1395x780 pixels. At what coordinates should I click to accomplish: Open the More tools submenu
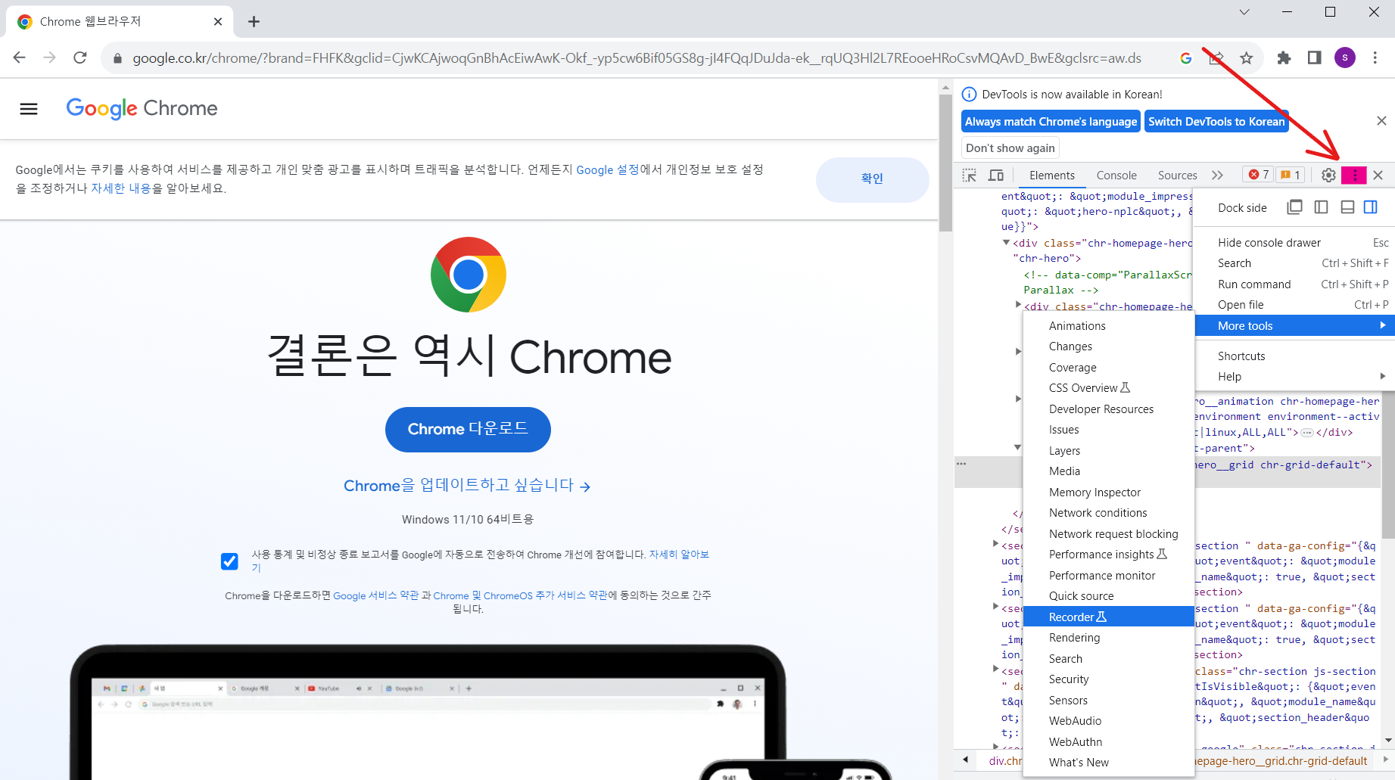point(1294,325)
